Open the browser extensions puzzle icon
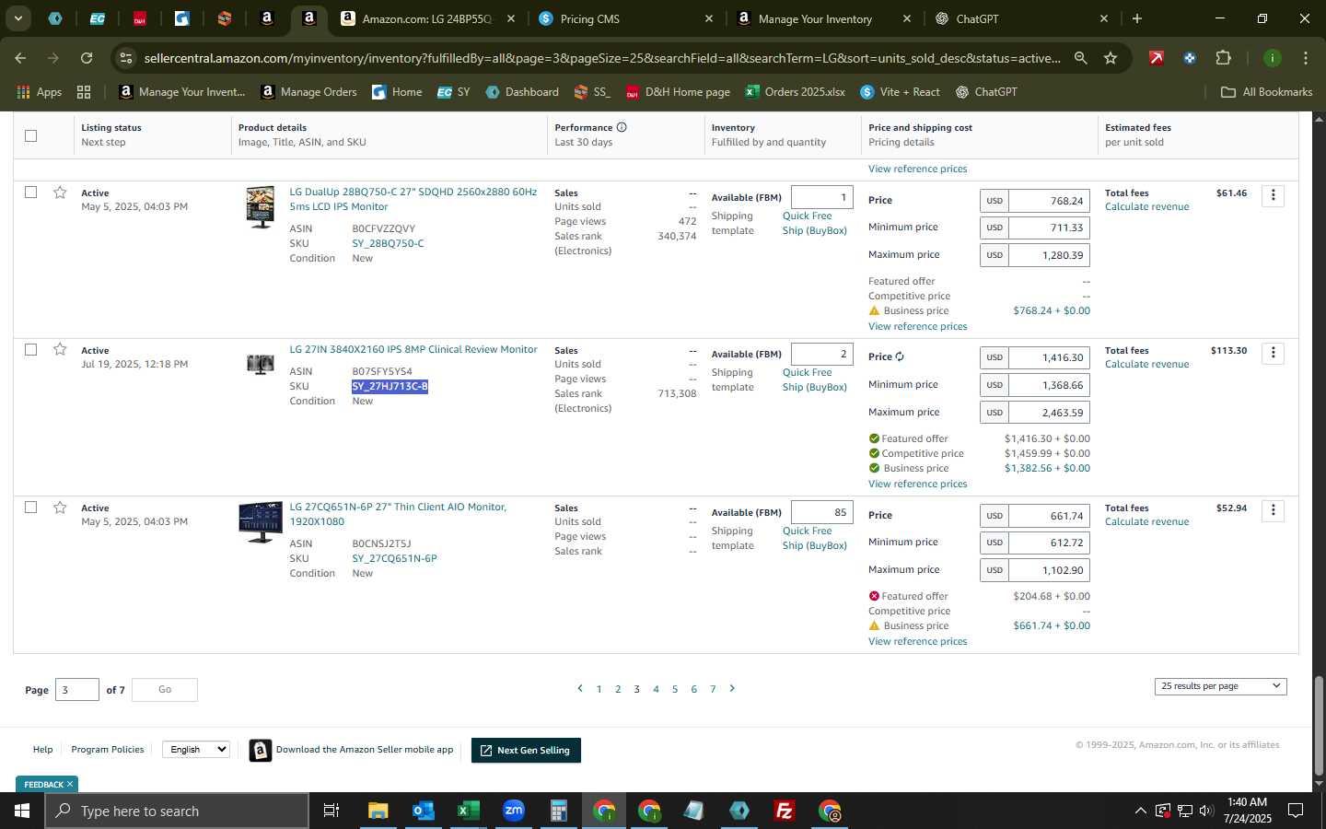The height and width of the screenshot is (829, 1326). click(x=1223, y=58)
